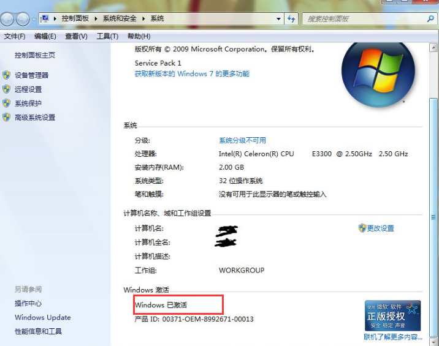Image resolution: width=439 pixels, height=346 pixels.
Task: Click the shield icon beside 更改设置
Action: pyautogui.click(x=362, y=228)
